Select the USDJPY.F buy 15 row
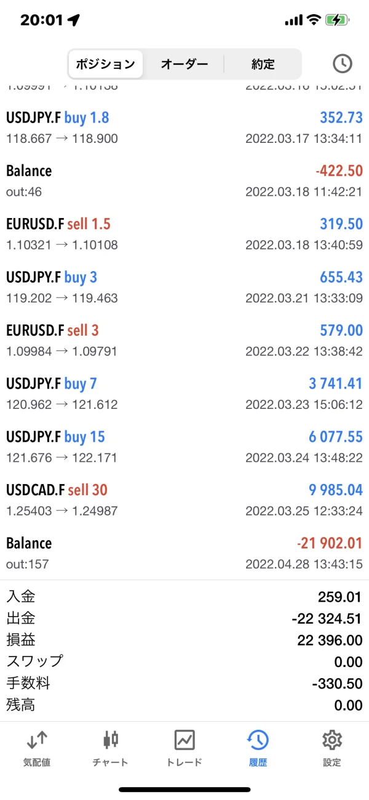Screen dimensions: 369x800 tap(184, 446)
